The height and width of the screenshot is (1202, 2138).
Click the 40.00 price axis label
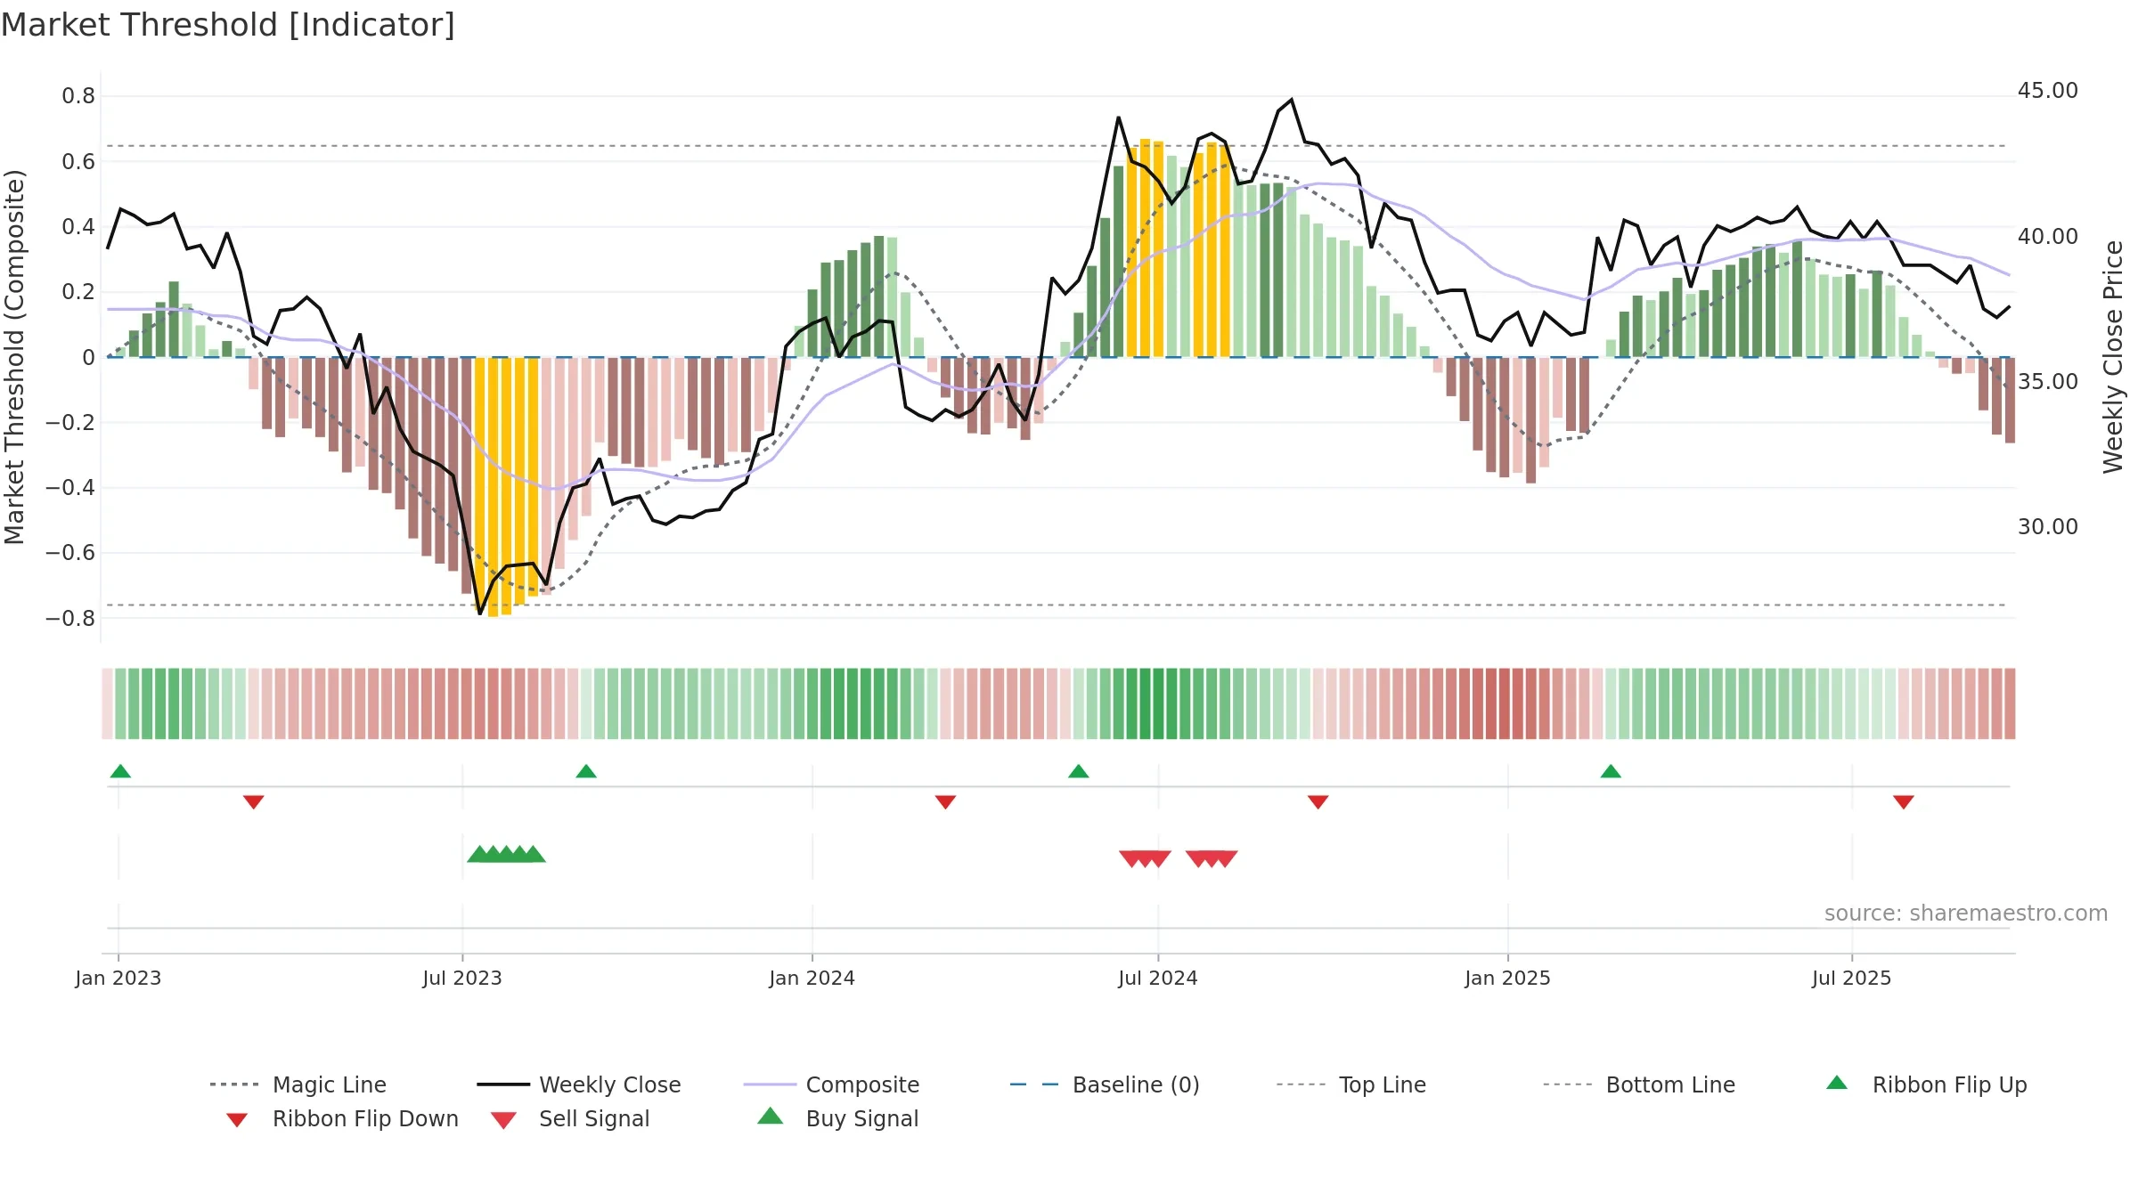[2048, 237]
